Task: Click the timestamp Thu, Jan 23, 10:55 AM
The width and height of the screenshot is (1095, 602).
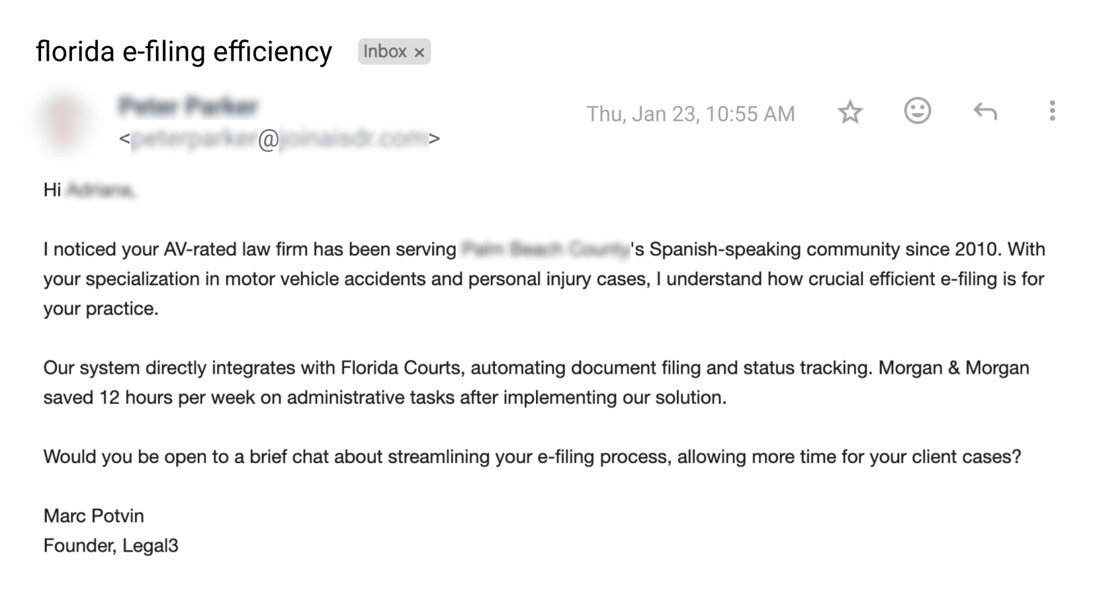Action: click(690, 114)
